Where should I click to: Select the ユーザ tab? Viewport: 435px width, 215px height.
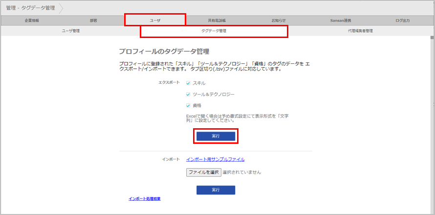155,20
